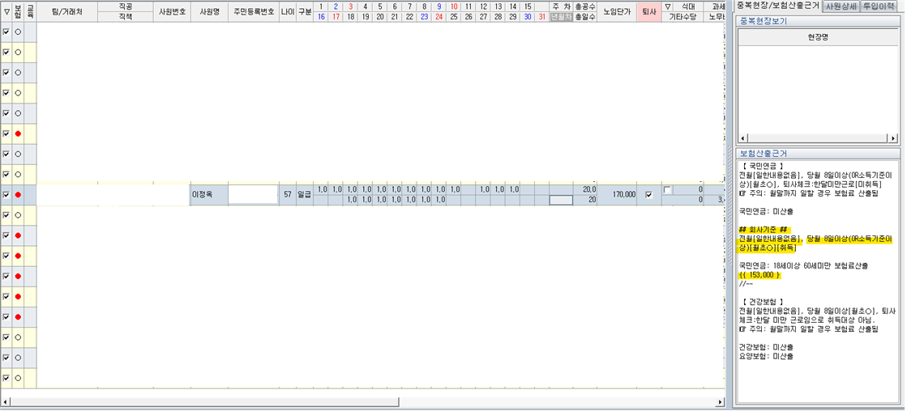Click the 주민등록번호 field for 이정옥
907x411 pixels.
253,195
